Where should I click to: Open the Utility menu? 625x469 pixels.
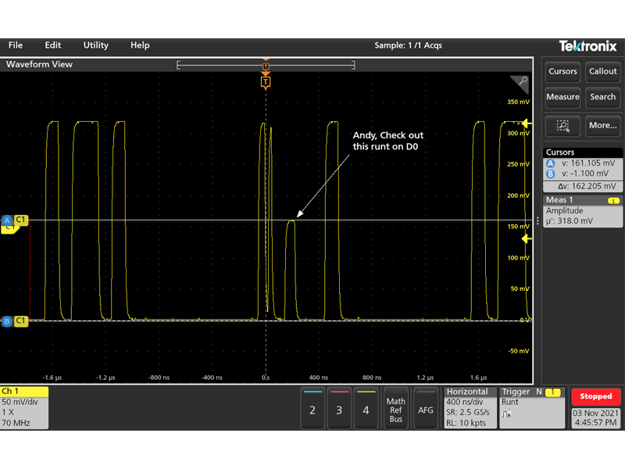point(95,45)
